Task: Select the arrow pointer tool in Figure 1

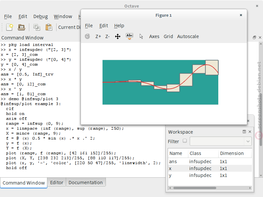Action: click(x=141, y=36)
